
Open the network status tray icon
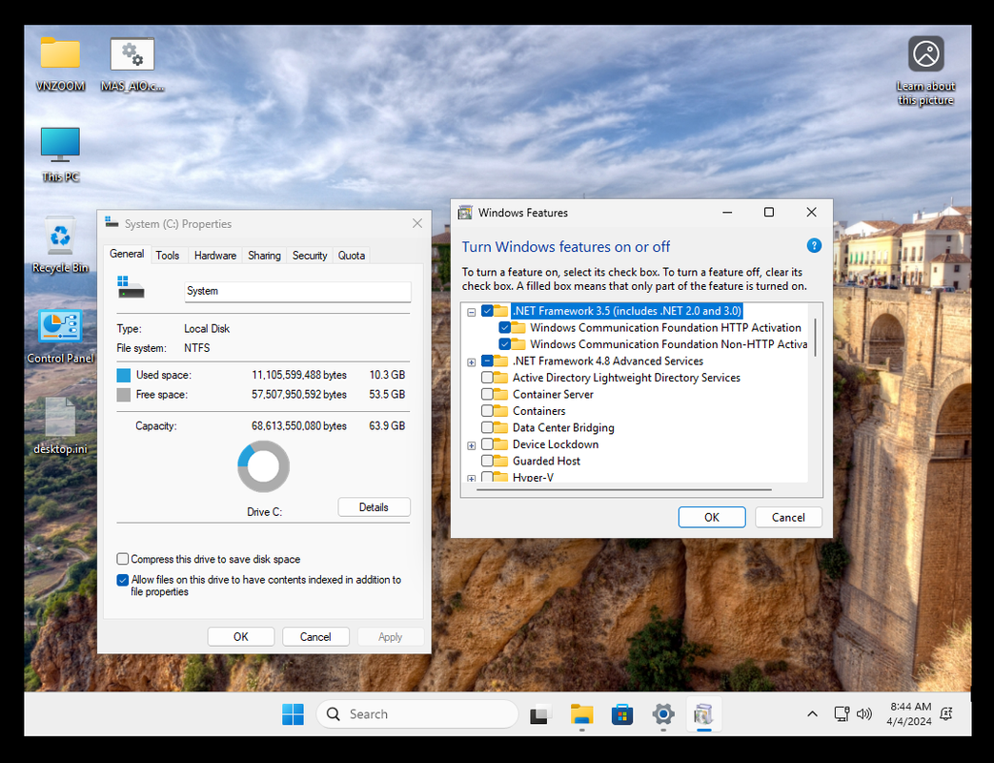[842, 714]
